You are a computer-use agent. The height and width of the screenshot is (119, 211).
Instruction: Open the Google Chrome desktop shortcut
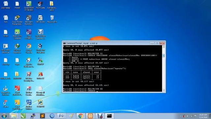pos(29,48)
